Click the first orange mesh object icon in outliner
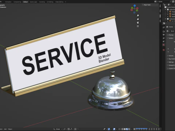175x131 pixels. pos(170,12)
